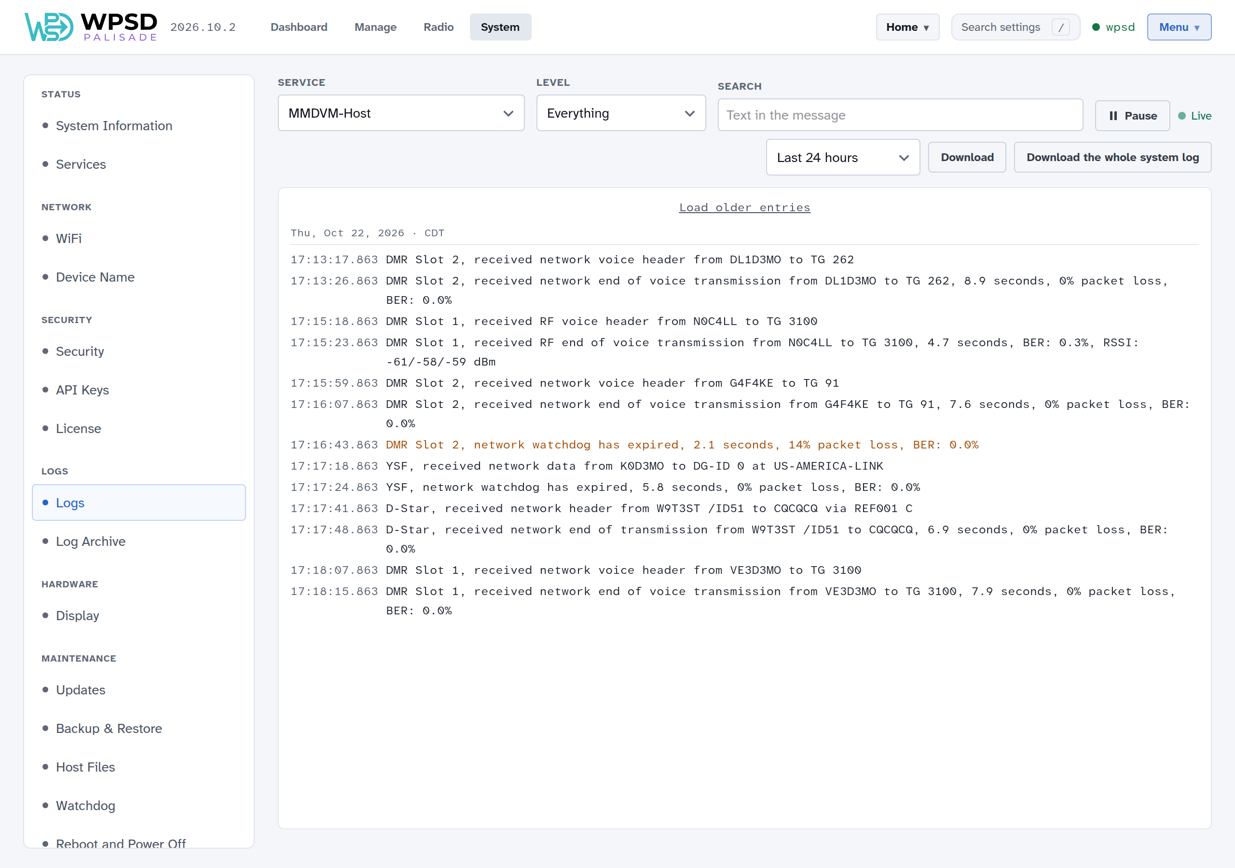This screenshot has height=868, width=1235.
Task: Click the date header Thu, Oct 22, 2026
Action: [347, 233]
